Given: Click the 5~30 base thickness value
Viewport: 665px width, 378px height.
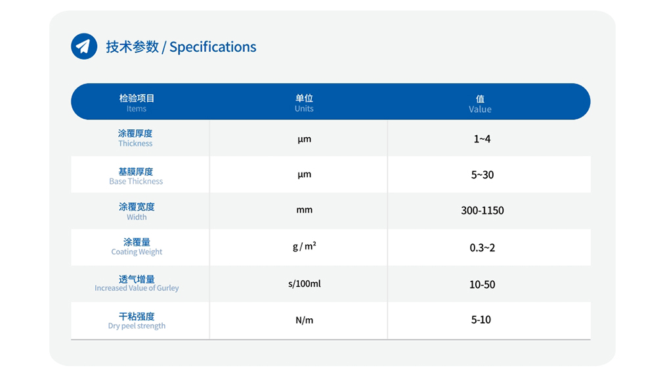Looking at the screenshot, I should (x=482, y=175).
